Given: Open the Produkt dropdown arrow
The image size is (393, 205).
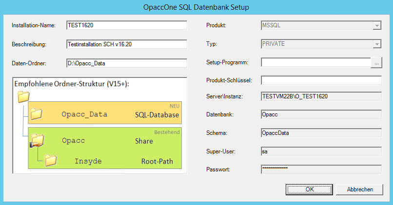Looking at the screenshot, I should point(377,25).
